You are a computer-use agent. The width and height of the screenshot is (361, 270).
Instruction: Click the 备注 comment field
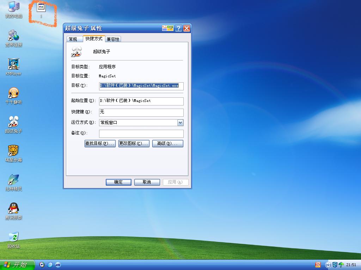pos(141,134)
